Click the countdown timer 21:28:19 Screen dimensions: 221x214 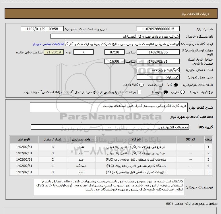54,52
